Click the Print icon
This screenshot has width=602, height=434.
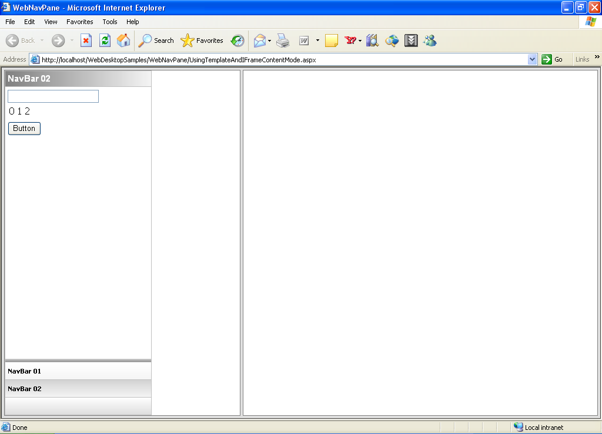coord(283,41)
